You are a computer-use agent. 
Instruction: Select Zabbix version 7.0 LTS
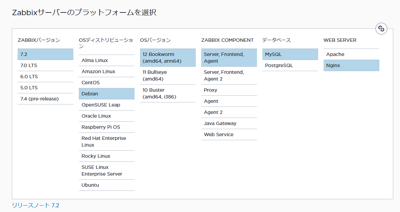click(x=45, y=65)
